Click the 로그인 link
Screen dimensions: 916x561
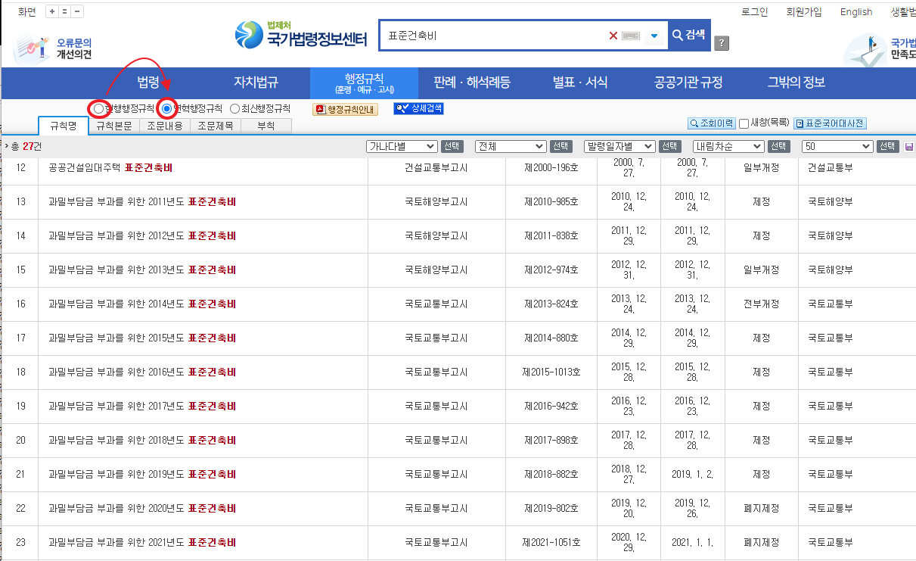754,11
